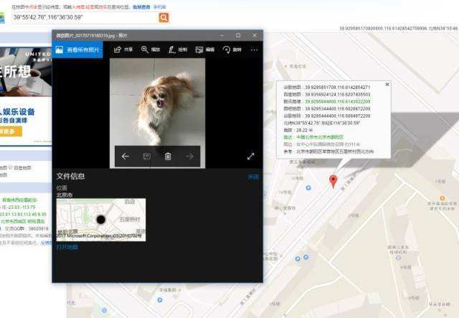Click the orange search magnifier button

[164, 17]
